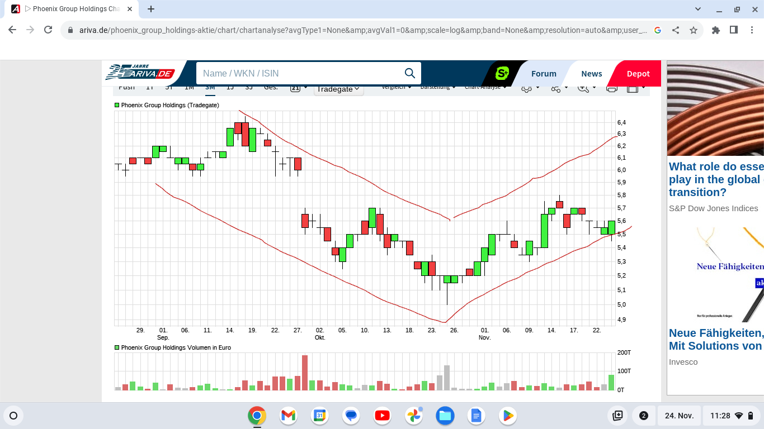Click the ARIVA.DE logo link
This screenshot has height=429, width=764.
pos(140,73)
